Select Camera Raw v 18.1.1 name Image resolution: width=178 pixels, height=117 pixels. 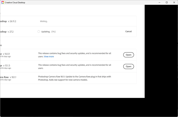8,77
